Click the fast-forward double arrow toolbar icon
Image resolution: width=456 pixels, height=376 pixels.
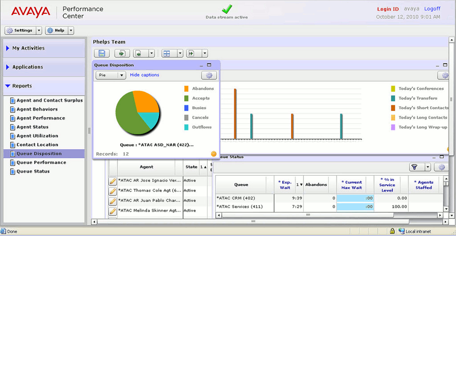click(x=191, y=53)
